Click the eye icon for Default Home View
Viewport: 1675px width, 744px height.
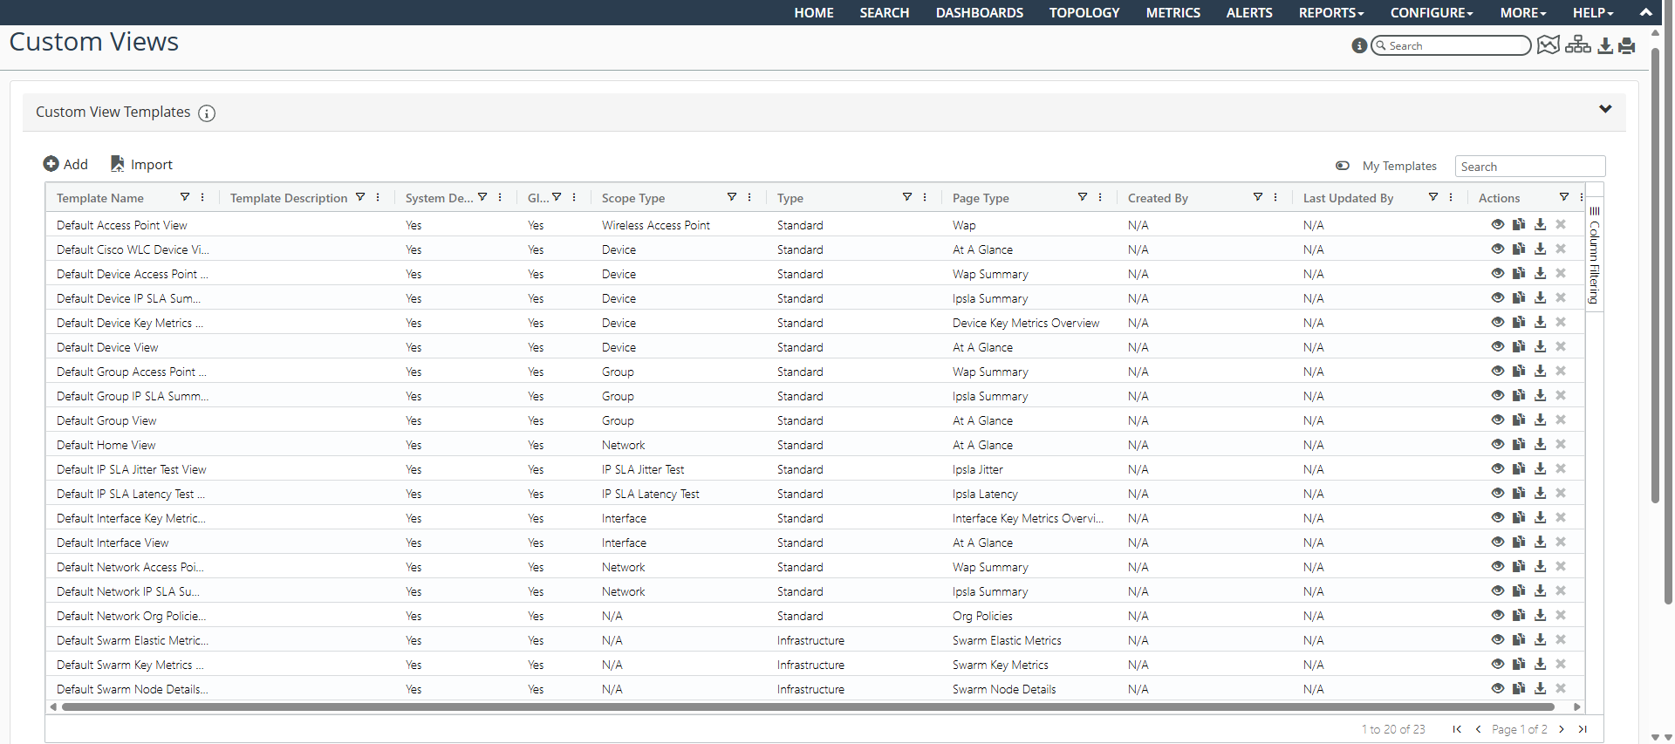click(x=1498, y=445)
